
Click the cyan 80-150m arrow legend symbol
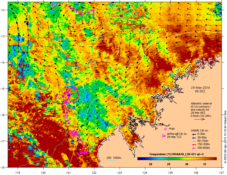click(x=194, y=141)
